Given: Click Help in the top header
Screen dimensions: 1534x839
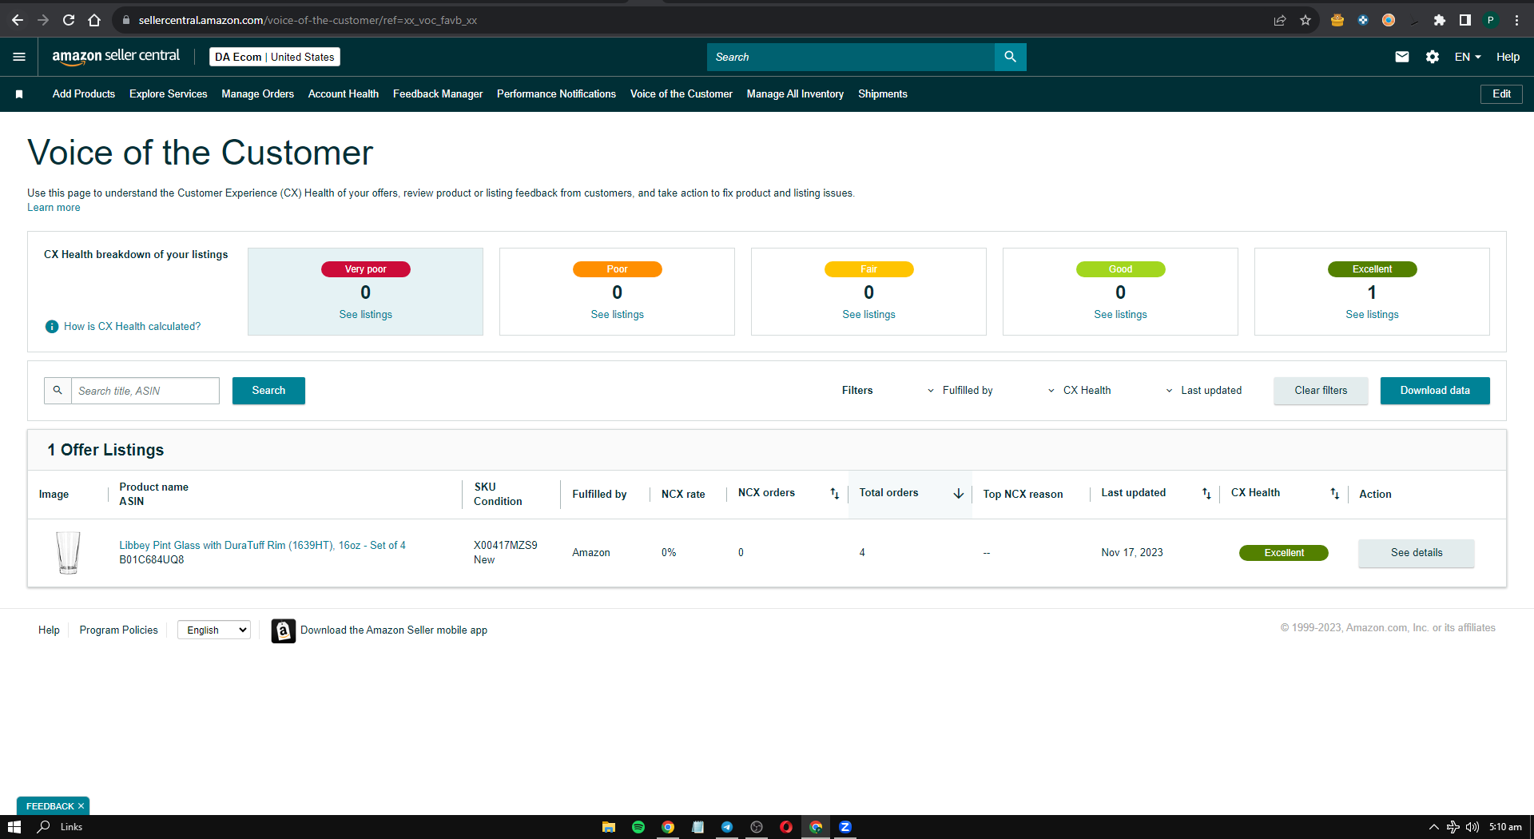Looking at the screenshot, I should [x=1508, y=57].
